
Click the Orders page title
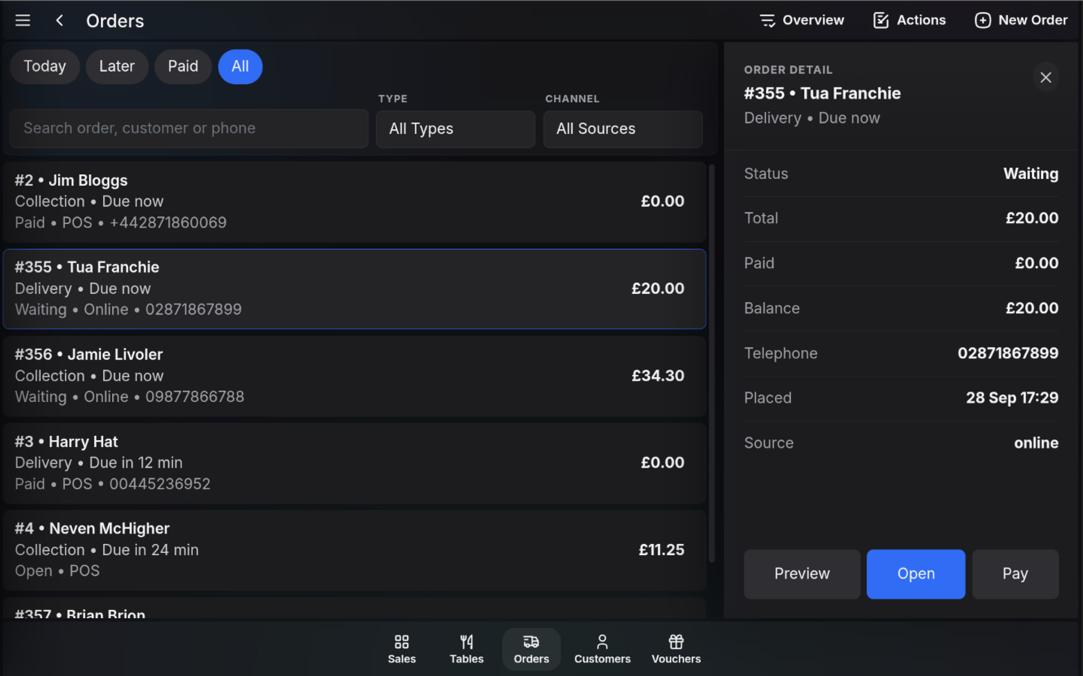(x=115, y=21)
